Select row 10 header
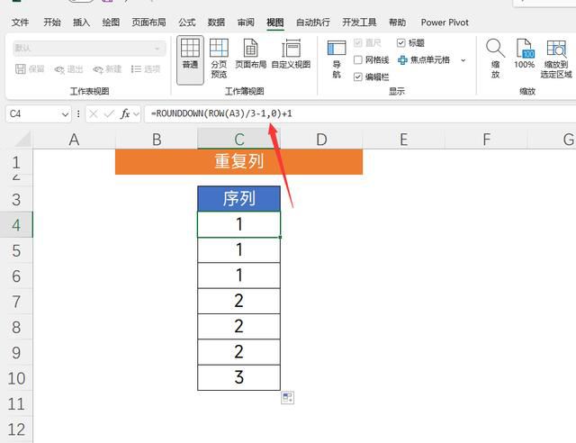This screenshot has height=443, width=576. coord(16,378)
